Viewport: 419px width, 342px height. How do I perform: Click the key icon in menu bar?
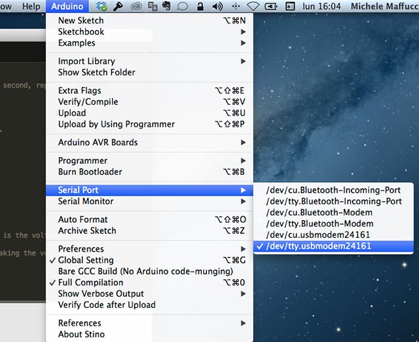tap(118, 7)
